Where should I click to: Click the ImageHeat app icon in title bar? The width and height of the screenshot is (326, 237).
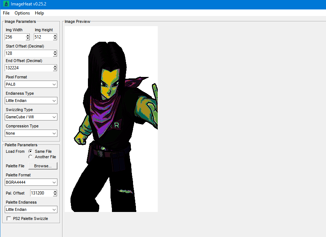[x=6, y=4]
